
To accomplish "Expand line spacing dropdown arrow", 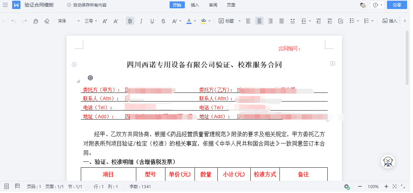I will (310, 21).
